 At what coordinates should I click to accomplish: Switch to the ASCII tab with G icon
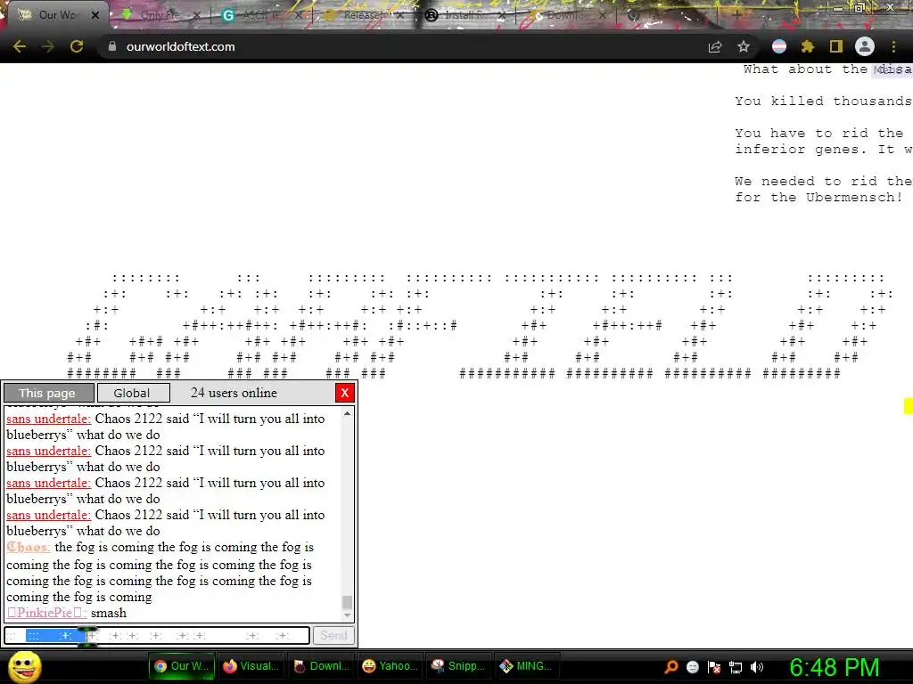pos(259,15)
